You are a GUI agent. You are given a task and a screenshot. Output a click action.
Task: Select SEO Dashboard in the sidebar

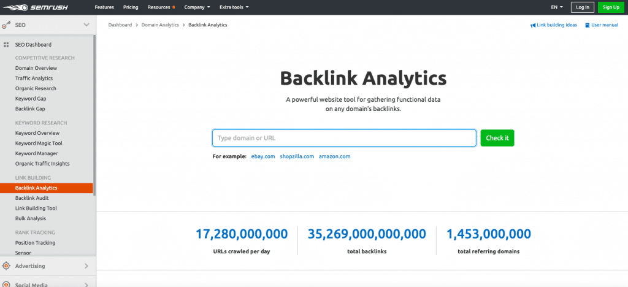click(x=33, y=45)
